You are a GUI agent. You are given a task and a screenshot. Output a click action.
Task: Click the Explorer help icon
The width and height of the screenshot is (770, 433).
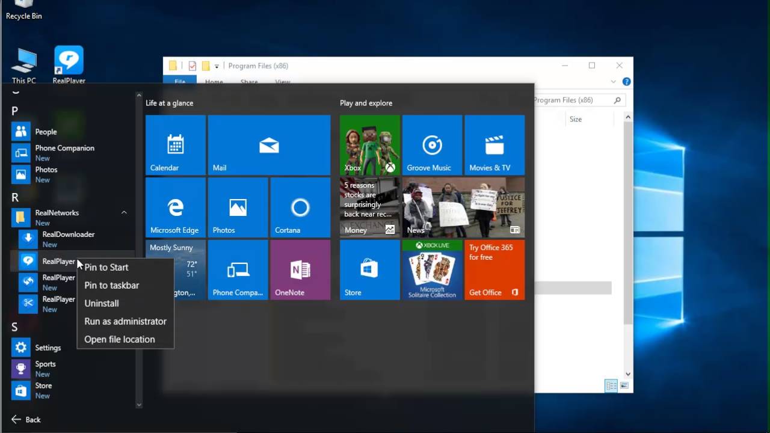click(626, 82)
